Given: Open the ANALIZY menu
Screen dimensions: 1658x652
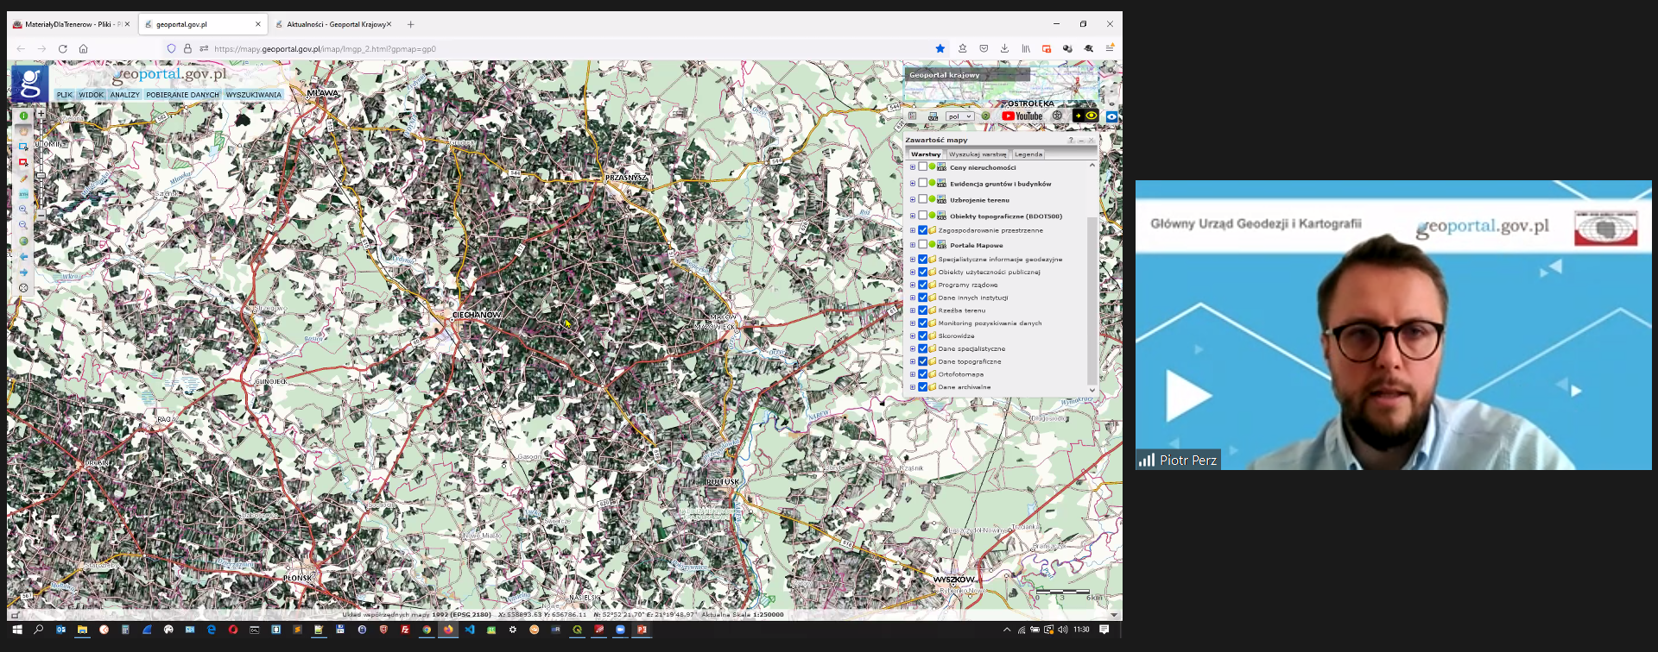Looking at the screenshot, I should tap(124, 95).
